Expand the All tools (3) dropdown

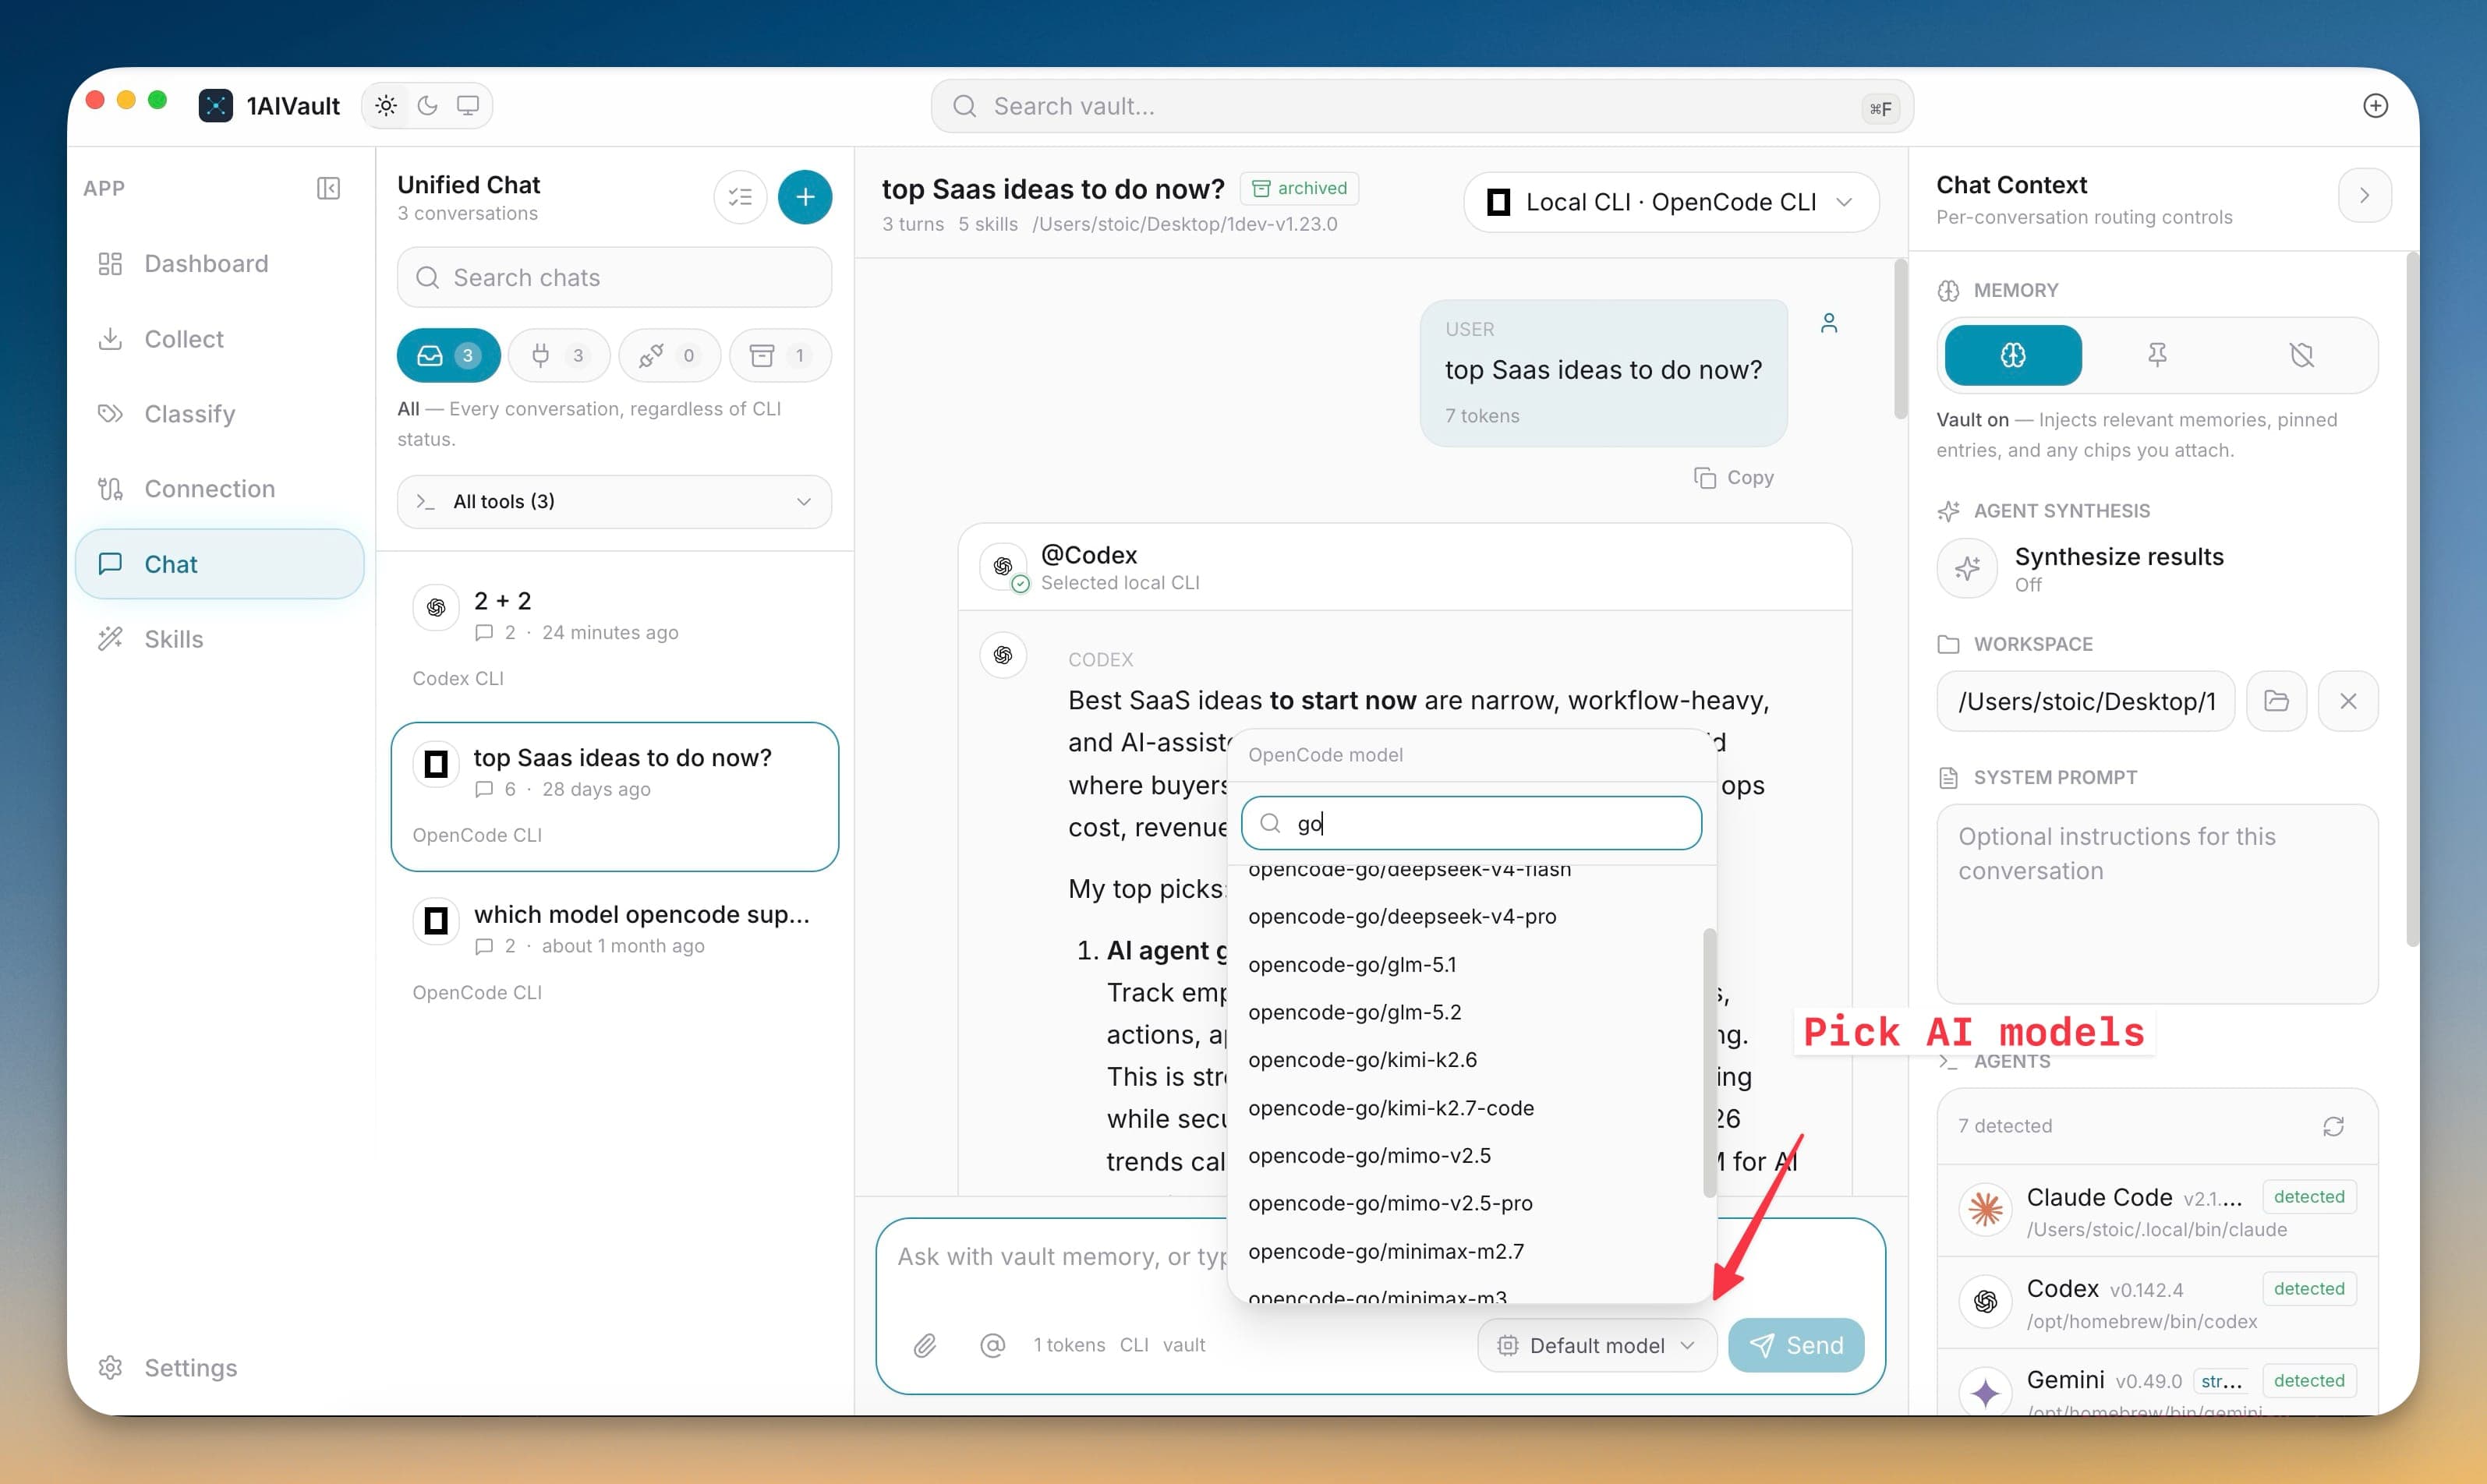614,501
